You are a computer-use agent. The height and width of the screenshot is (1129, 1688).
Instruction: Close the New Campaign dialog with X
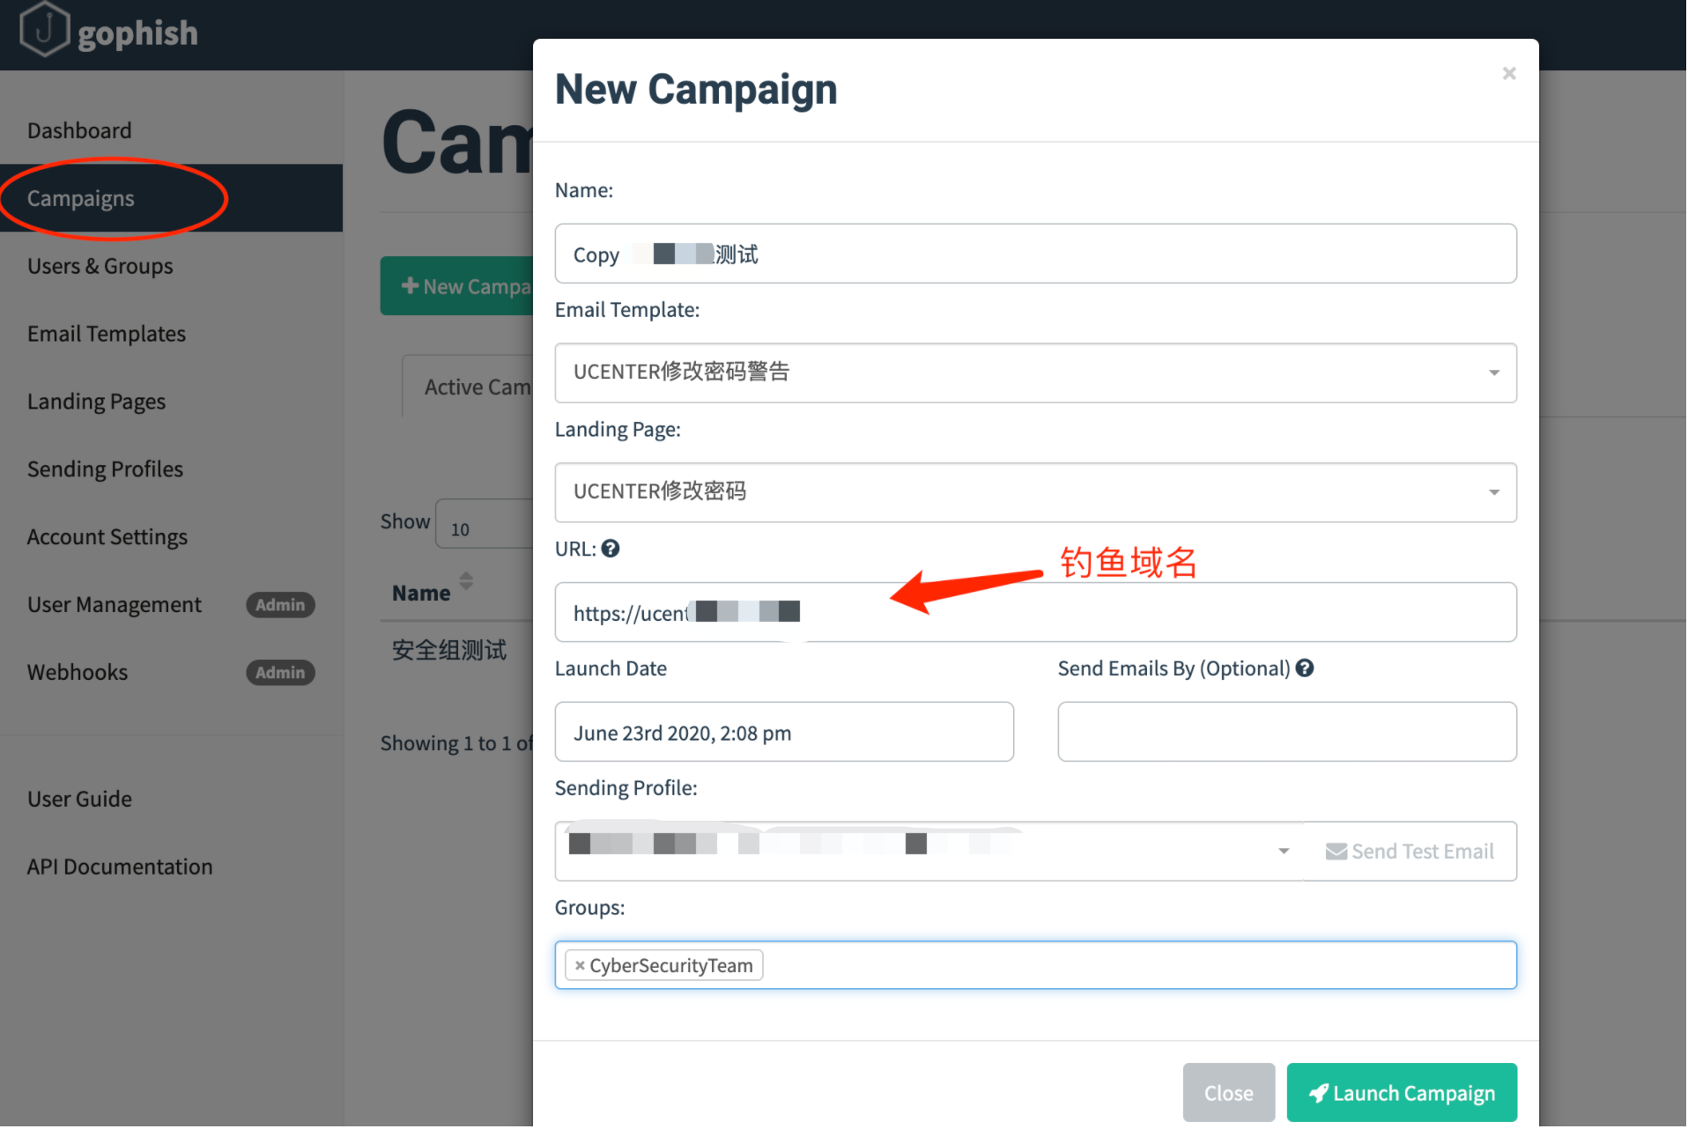(x=1508, y=74)
